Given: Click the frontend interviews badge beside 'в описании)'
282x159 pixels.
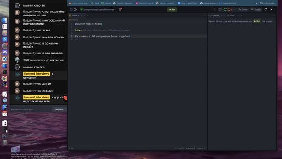Looking at the screenshot, I should tap(37, 74).
